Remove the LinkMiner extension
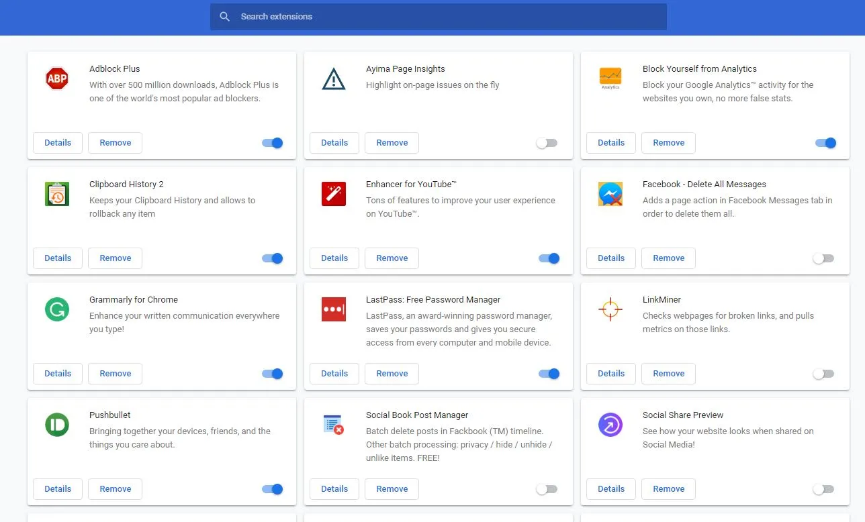Image resolution: width=865 pixels, height=522 pixels. click(x=669, y=374)
